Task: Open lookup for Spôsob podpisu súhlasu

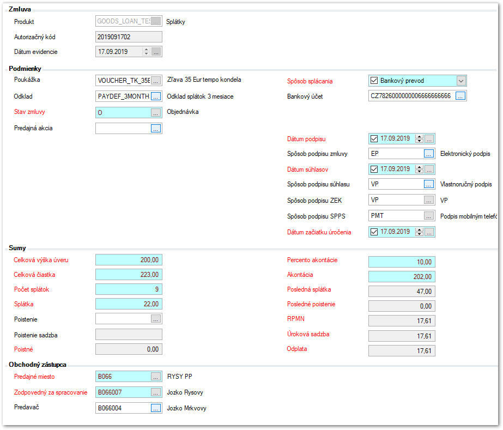Action: coord(429,184)
